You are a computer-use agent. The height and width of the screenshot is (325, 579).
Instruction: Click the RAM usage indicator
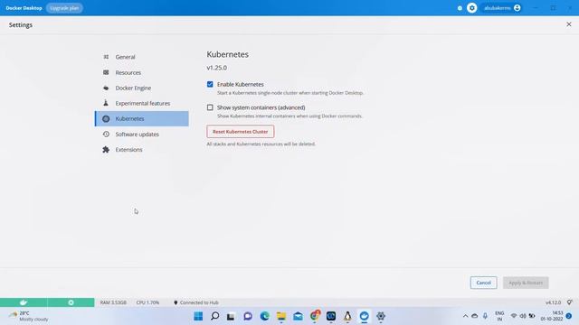[x=113, y=302]
